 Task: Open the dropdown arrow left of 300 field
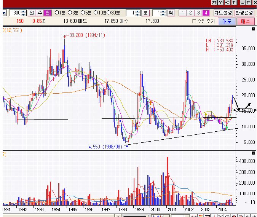[5, 13]
